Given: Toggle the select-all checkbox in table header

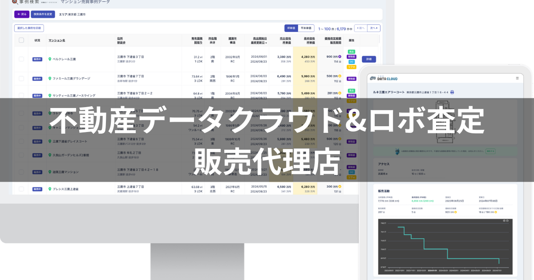Looking at the screenshot, I should click(x=21, y=40).
